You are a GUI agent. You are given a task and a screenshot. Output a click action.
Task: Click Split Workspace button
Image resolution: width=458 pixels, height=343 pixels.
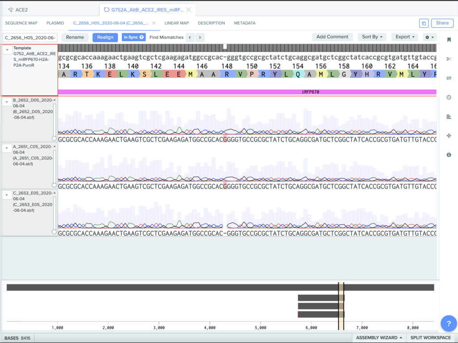[431, 338]
